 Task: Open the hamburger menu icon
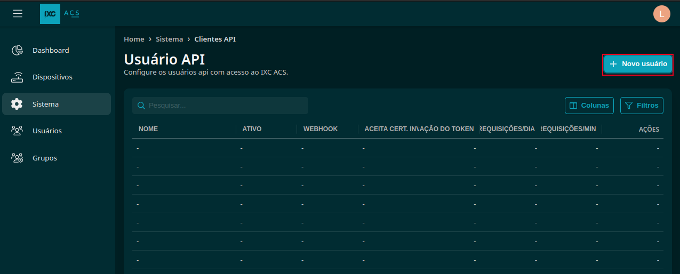(18, 14)
